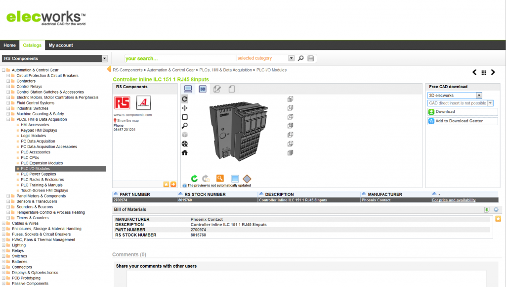This screenshot has height=287, width=506.
Task: Click the floppy disk save search icon
Action: pos(310,58)
